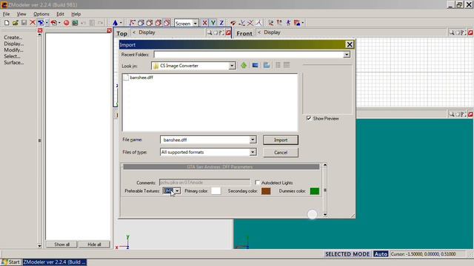Click the Open file folder icon
Screen dimensions: 474x266
[x=15, y=23]
